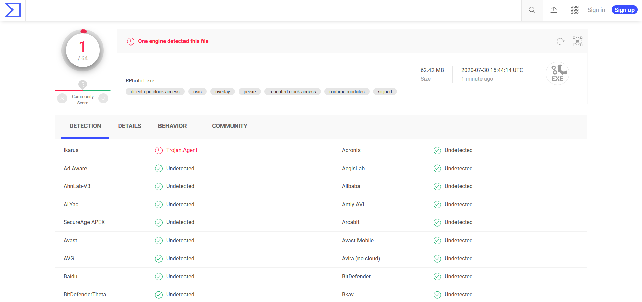Viewport: 642px width, 302px height.
Task: Click the runtime-modules tag
Action: click(347, 92)
